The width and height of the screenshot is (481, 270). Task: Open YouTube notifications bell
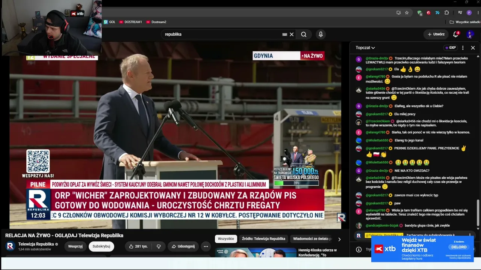[x=456, y=34]
